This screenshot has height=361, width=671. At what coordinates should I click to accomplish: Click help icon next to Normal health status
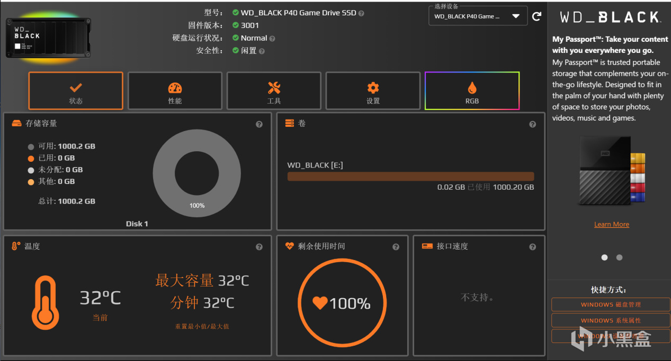coord(272,39)
